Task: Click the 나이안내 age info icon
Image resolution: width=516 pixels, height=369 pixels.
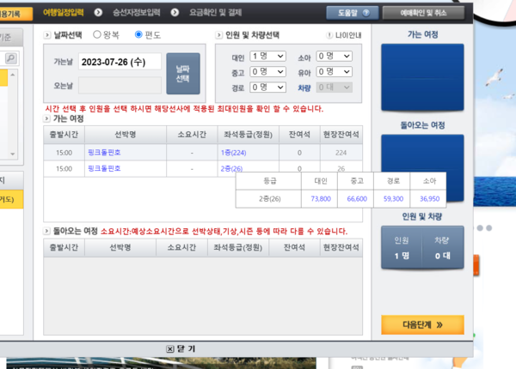Action: (x=329, y=35)
